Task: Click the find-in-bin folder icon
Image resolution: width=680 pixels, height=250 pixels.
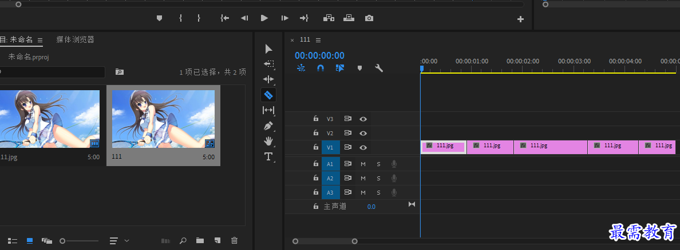Action: [119, 72]
